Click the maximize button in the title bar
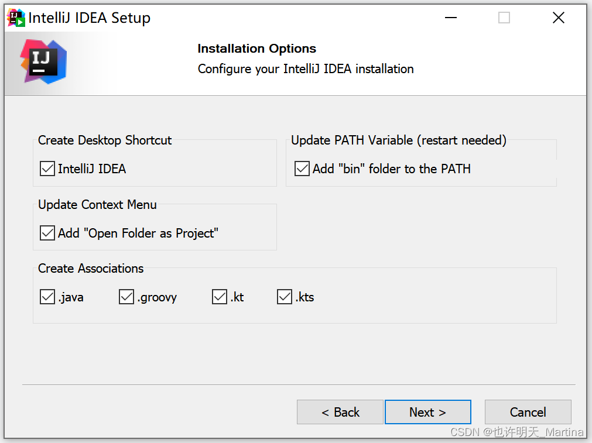This screenshot has height=443, width=592. point(504,18)
